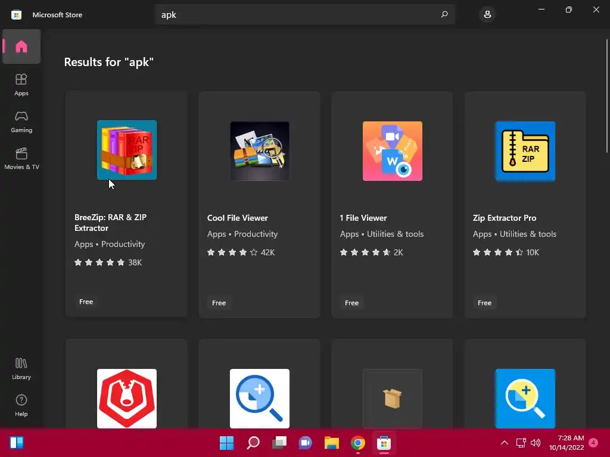Image resolution: width=610 pixels, height=457 pixels.
Task: Click the vertical scrollbar of results
Action: coord(606,96)
